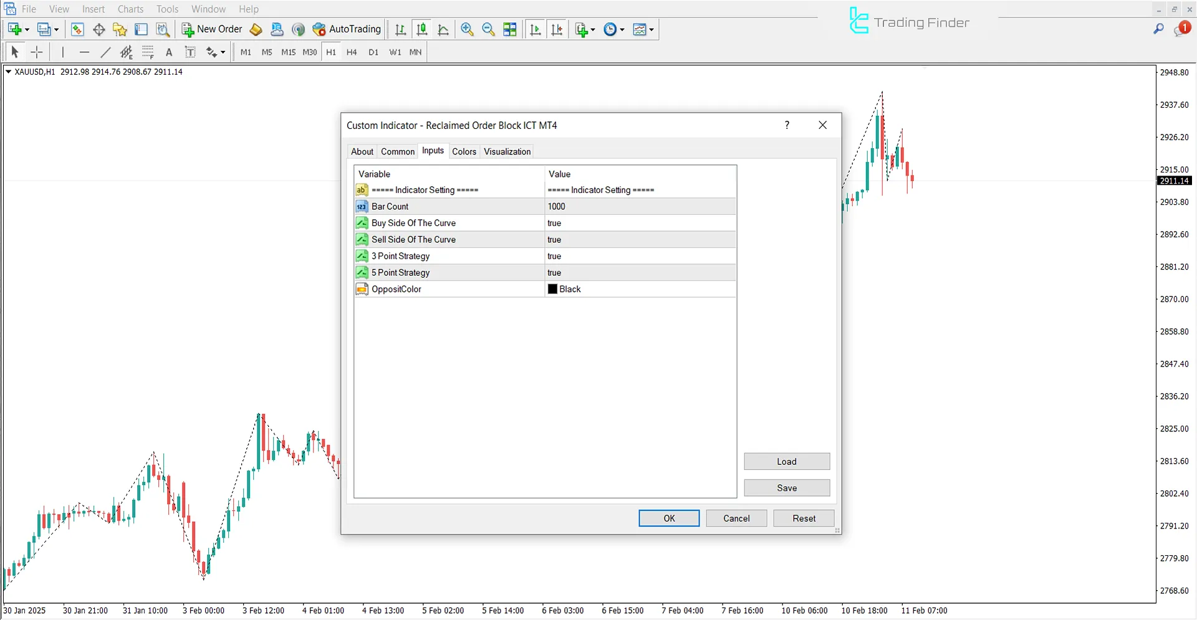Zoom in on the chart
Viewport: 1197px width, 620px height.
tap(467, 29)
